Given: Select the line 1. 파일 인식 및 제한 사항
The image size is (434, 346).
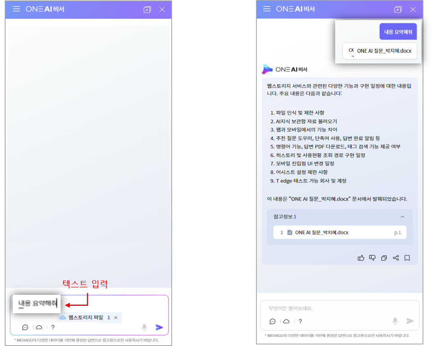Looking at the screenshot, I should [x=297, y=113].
